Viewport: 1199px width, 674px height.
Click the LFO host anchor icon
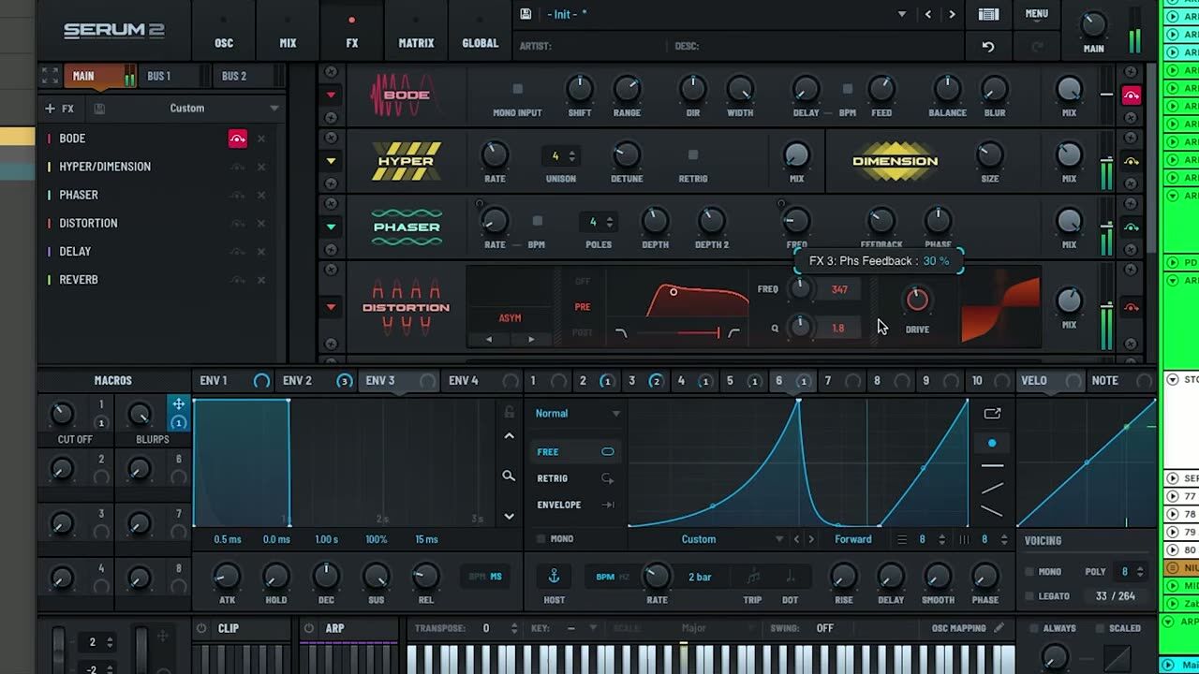click(554, 576)
